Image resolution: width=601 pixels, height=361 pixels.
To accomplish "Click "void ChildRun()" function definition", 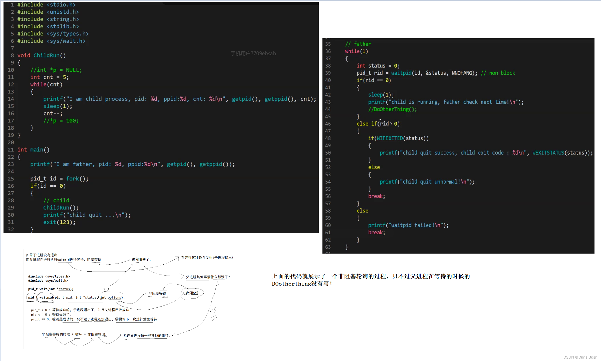I will tap(42, 55).
